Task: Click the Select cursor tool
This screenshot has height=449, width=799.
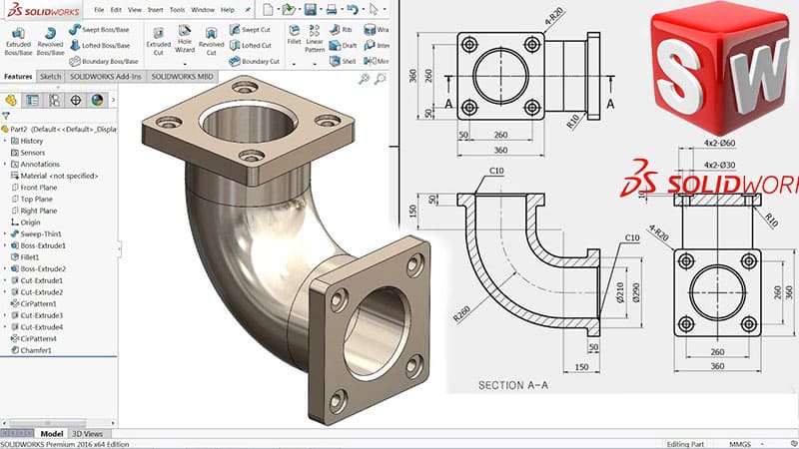Action: (374, 9)
